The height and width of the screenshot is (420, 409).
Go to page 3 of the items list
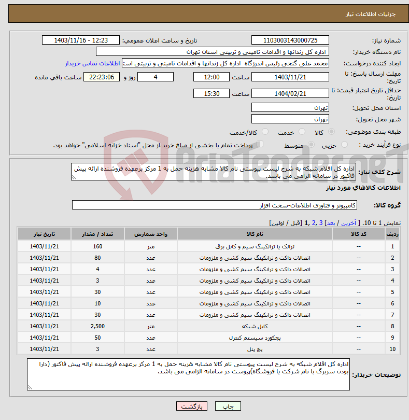coord(321,223)
